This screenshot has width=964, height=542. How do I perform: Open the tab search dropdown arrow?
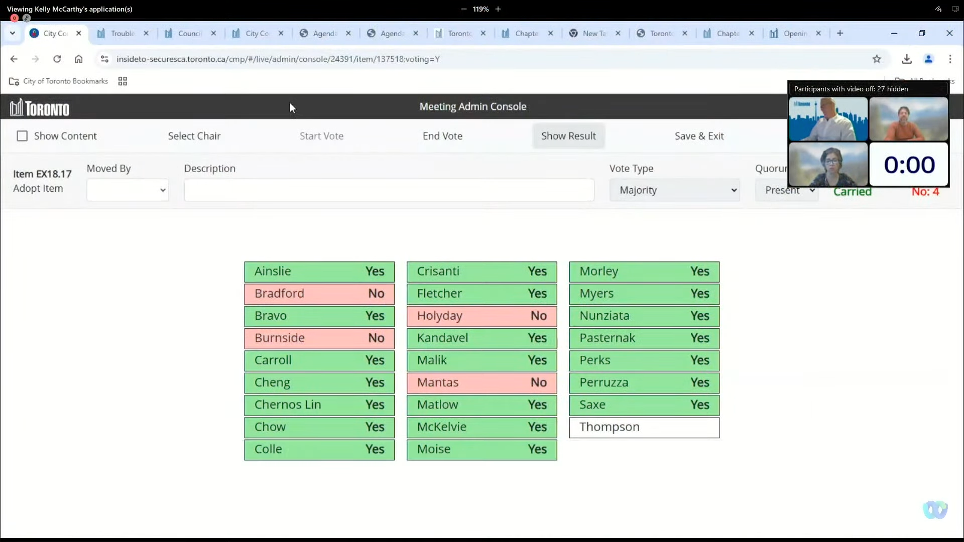[x=13, y=34]
